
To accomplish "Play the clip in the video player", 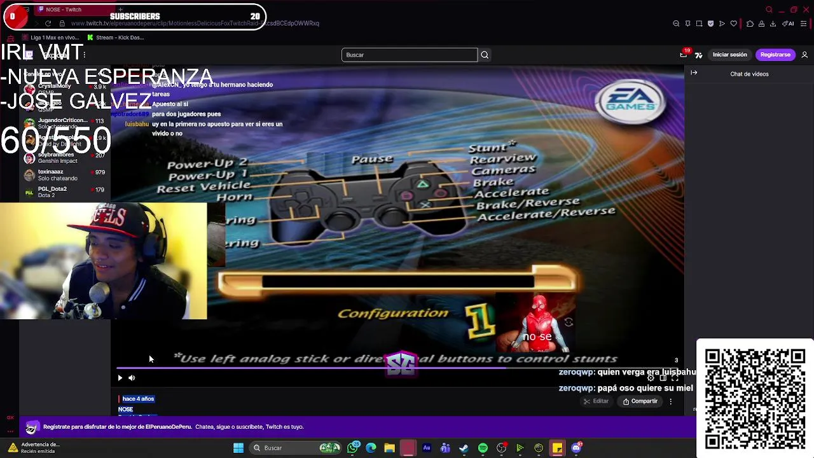I will [x=120, y=378].
